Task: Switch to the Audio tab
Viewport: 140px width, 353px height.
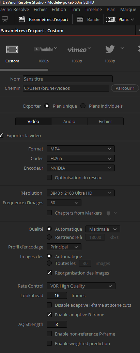Action: [69, 121]
